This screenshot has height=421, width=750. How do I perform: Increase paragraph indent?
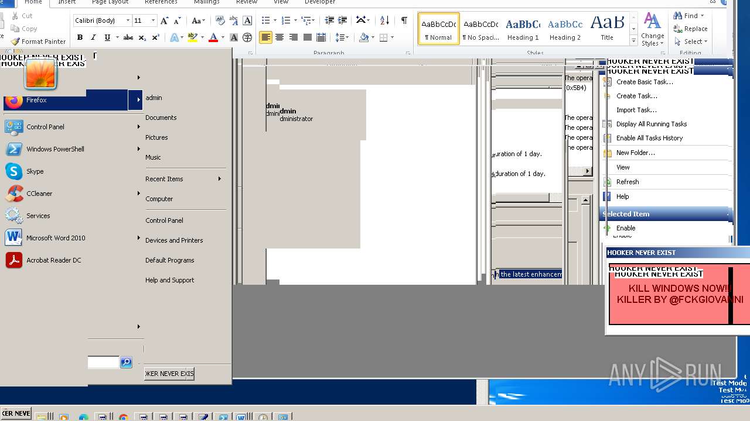coord(343,20)
